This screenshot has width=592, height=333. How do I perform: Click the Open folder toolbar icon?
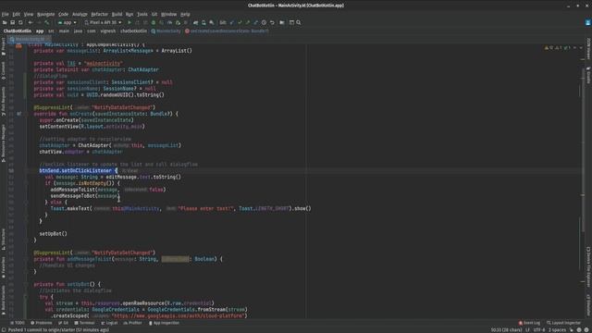(x=5, y=22)
